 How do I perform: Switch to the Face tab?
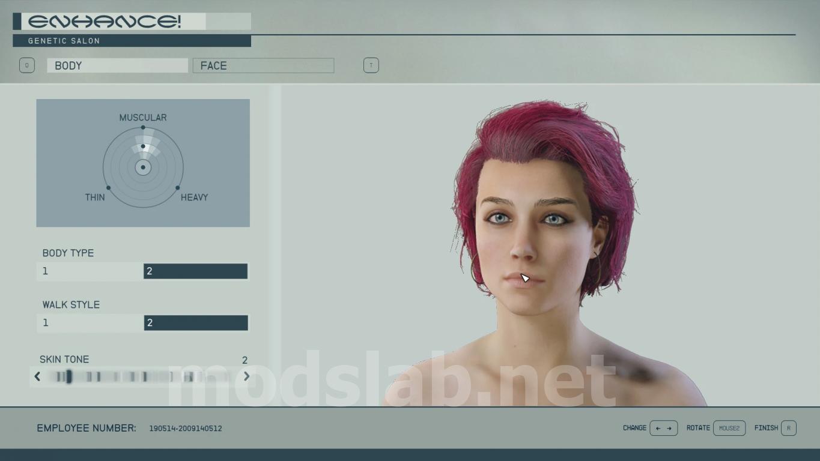[263, 65]
